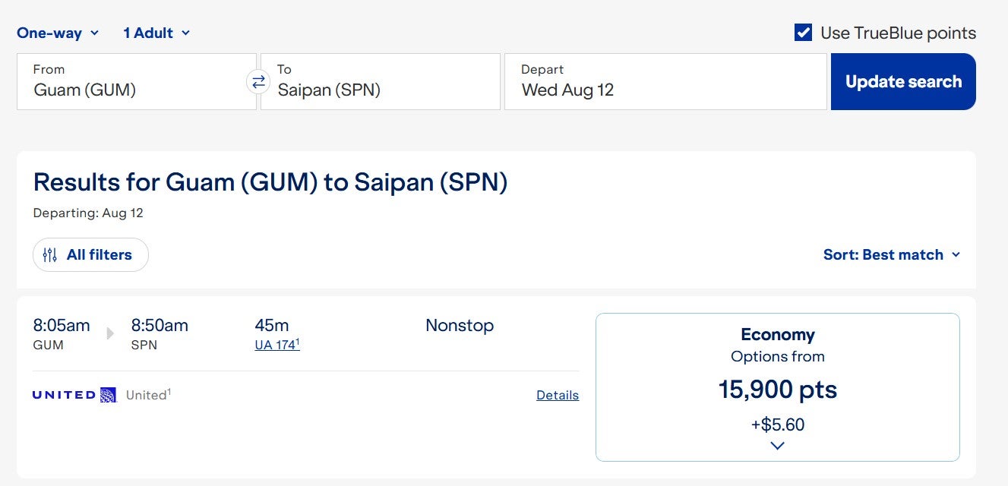The image size is (1008, 486).
Task: Click the Results for Guam to Saipan heading
Action: [270, 182]
